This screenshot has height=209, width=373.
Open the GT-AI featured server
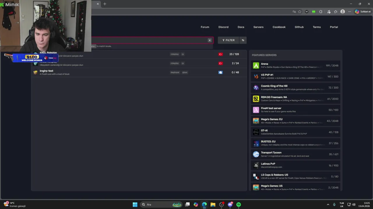tap(295, 132)
